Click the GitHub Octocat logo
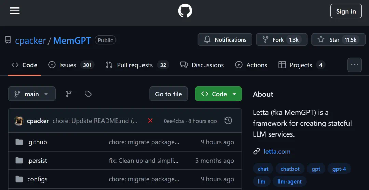 pos(185,11)
